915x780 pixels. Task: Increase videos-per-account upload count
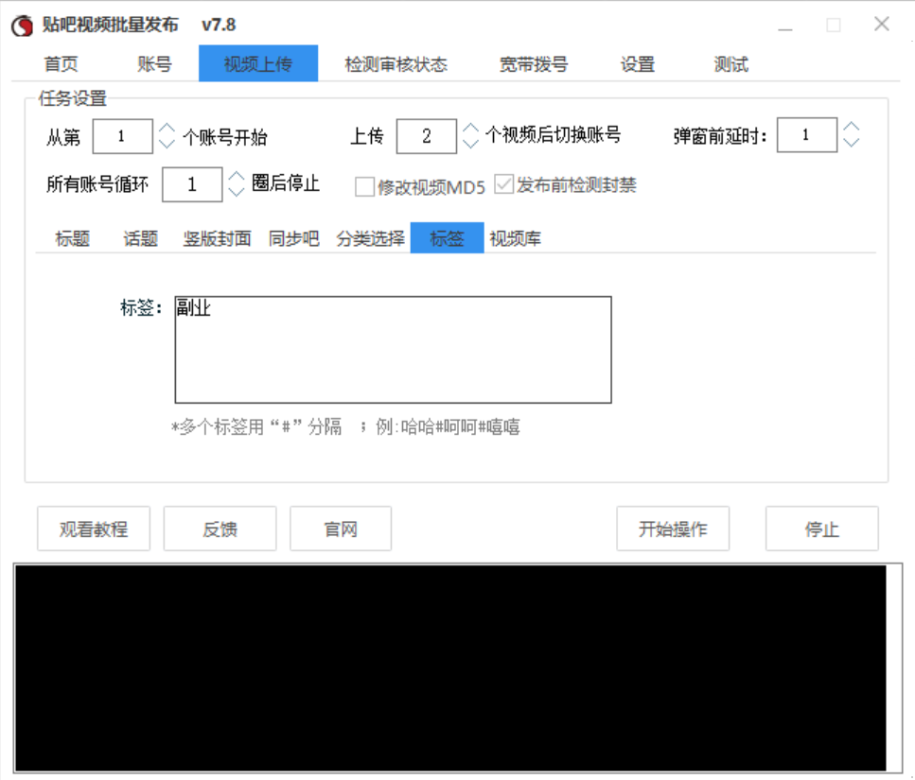(x=470, y=129)
